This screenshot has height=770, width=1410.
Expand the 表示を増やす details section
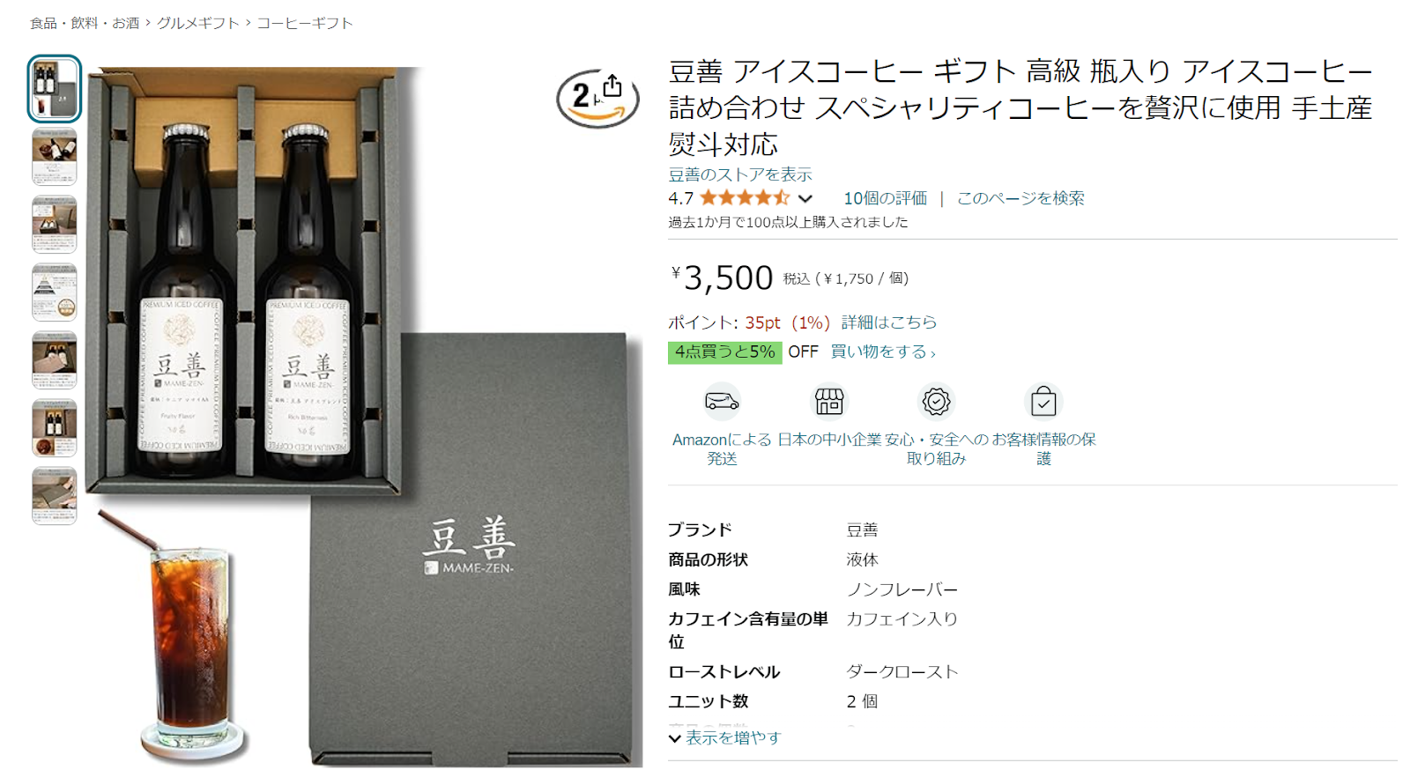tap(724, 737)
